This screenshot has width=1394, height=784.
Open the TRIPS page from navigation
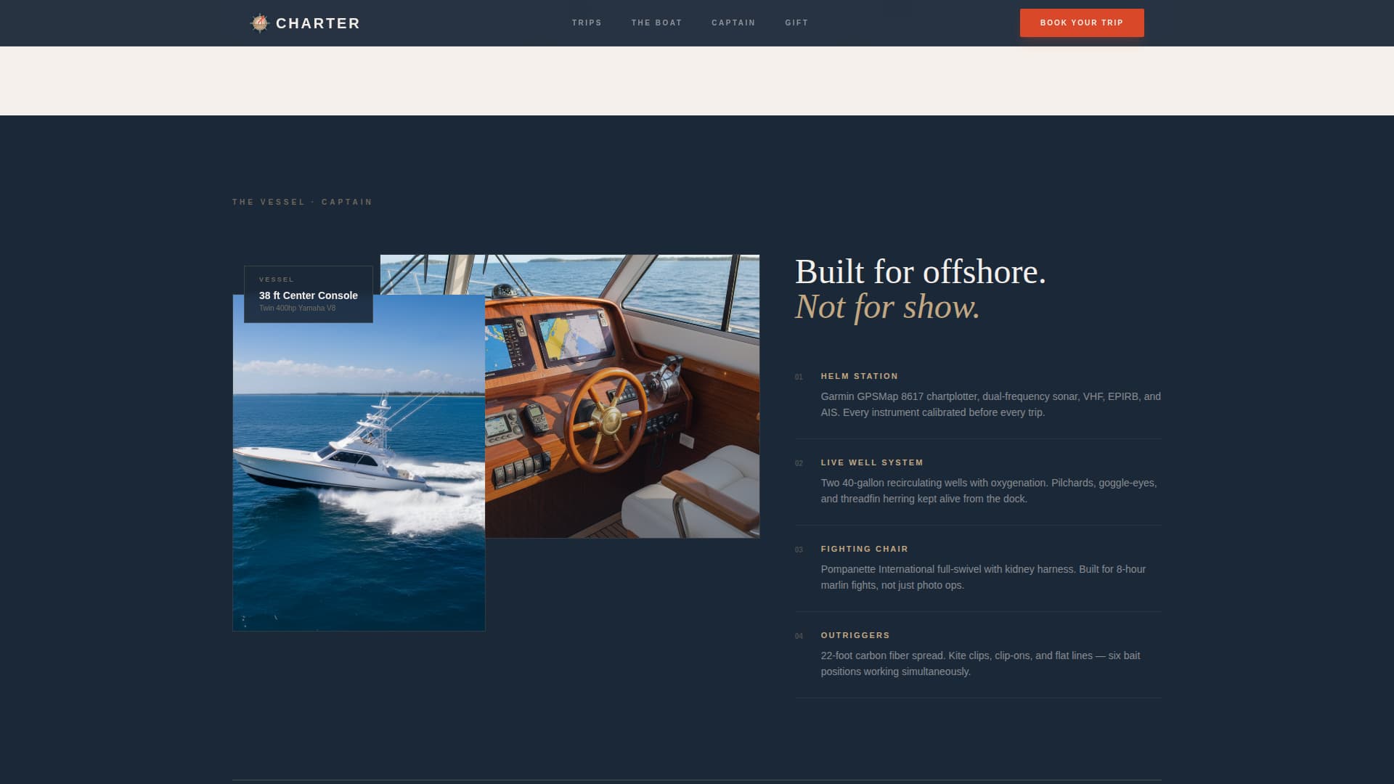click(x=587, y=23)
